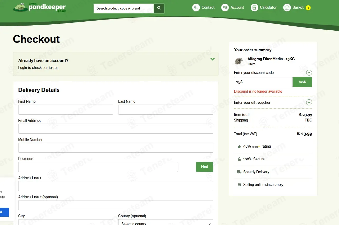Open the Calculator icon

254,7
